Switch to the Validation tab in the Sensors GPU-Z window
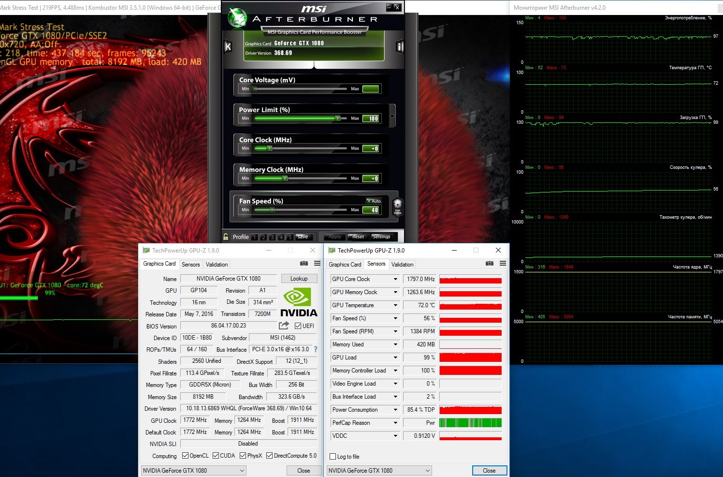Viewport: 723px width, 477px height. coord(402,265)
